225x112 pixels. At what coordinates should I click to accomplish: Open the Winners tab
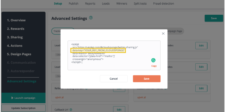[121, 4]
